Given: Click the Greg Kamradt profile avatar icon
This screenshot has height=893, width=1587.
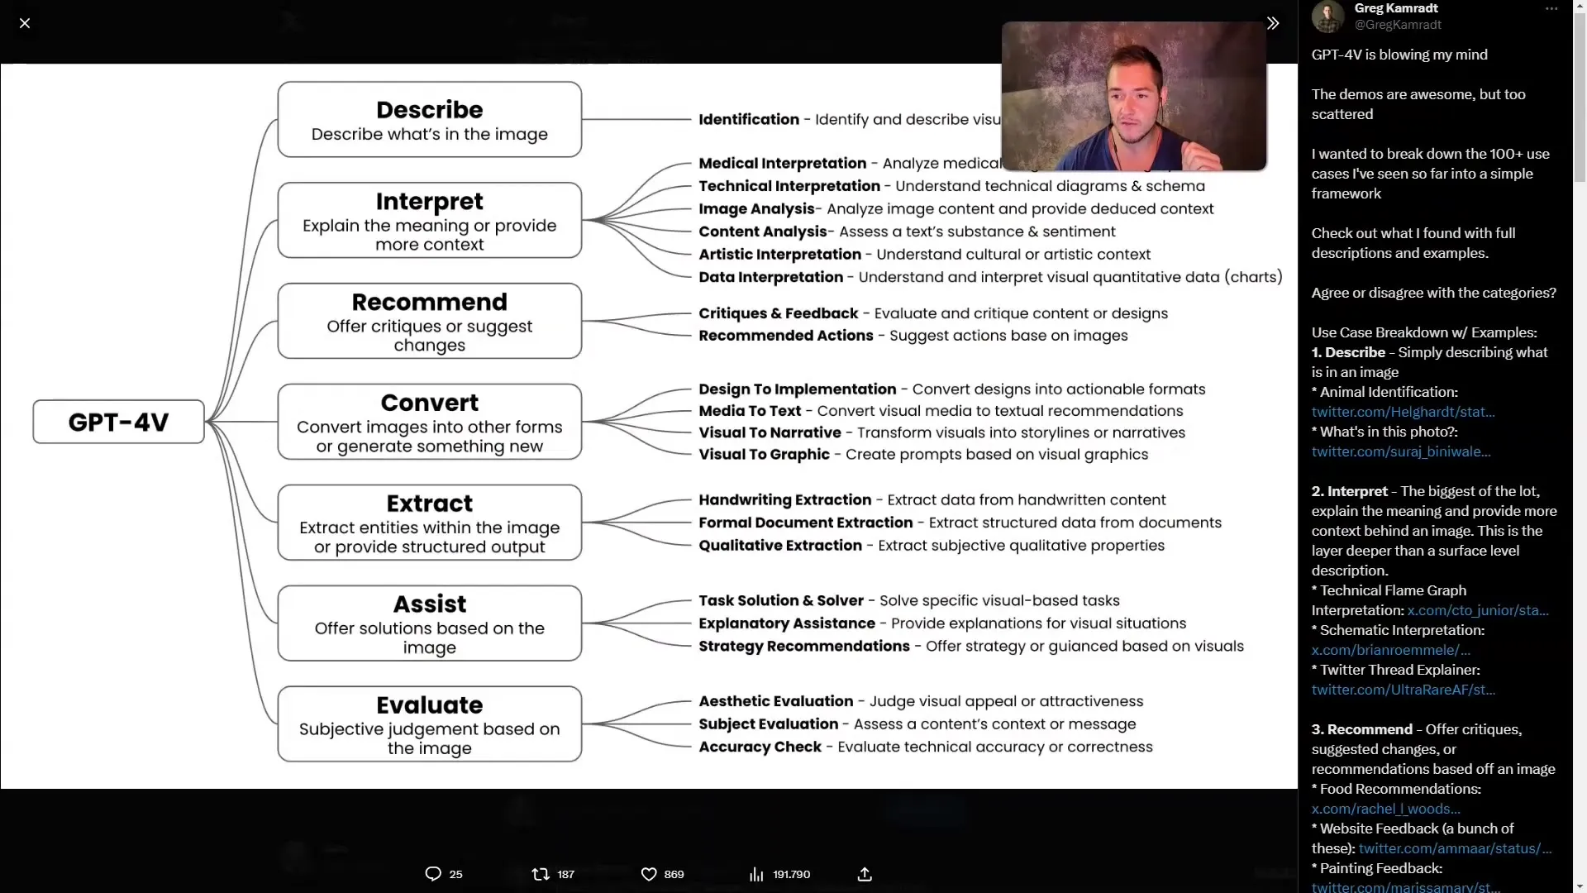Looking at the screenshot, I should (x=1327, y=15).
